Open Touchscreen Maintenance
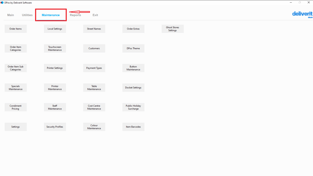The image size is (313, 176). click(x=55, y=49)
